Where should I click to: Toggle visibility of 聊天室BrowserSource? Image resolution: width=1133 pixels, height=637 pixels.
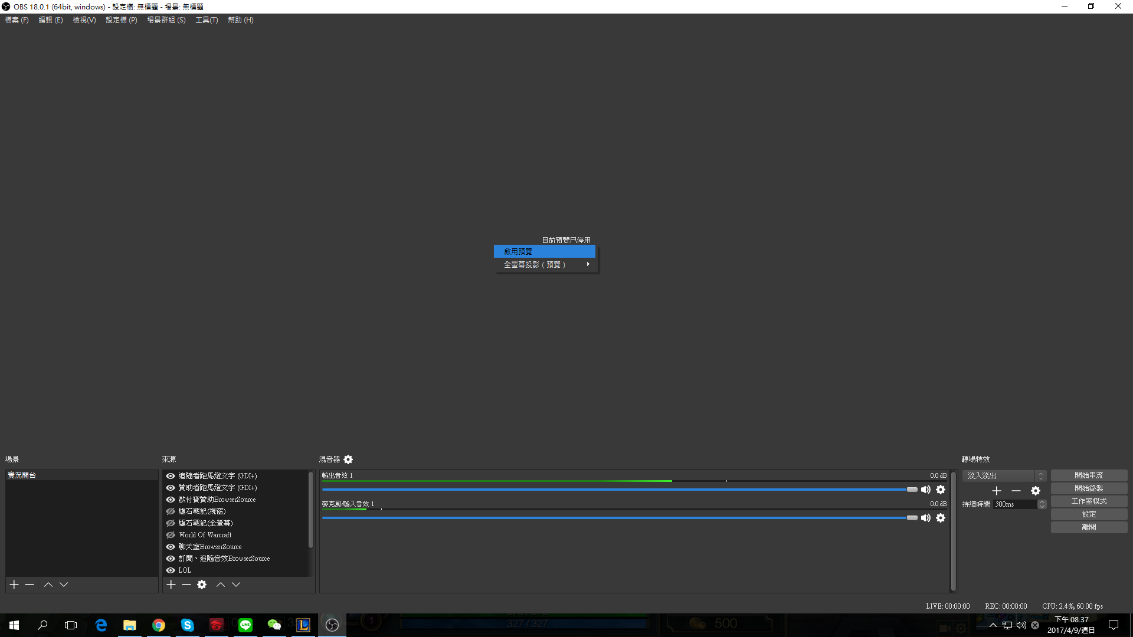(x=171, y=547)
